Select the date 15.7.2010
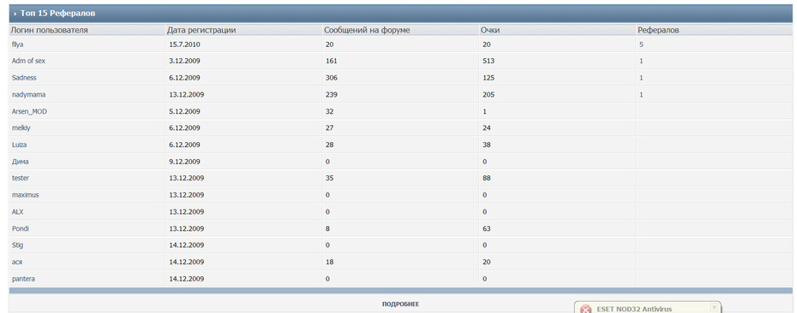Viewport: 797px width, 313px height. click(184, 44)
